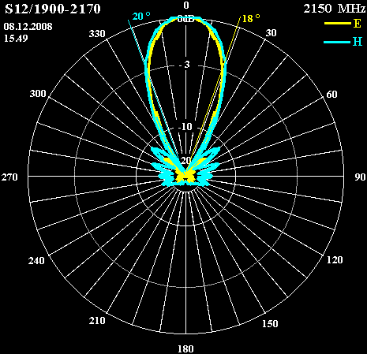Click the 180 degree label at bottom

coord(185,349)
